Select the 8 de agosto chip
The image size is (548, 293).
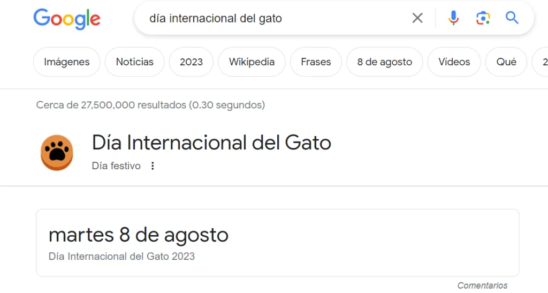pos(384,62)
